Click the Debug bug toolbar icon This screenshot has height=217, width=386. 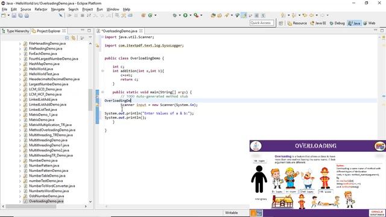click(174, 15)
